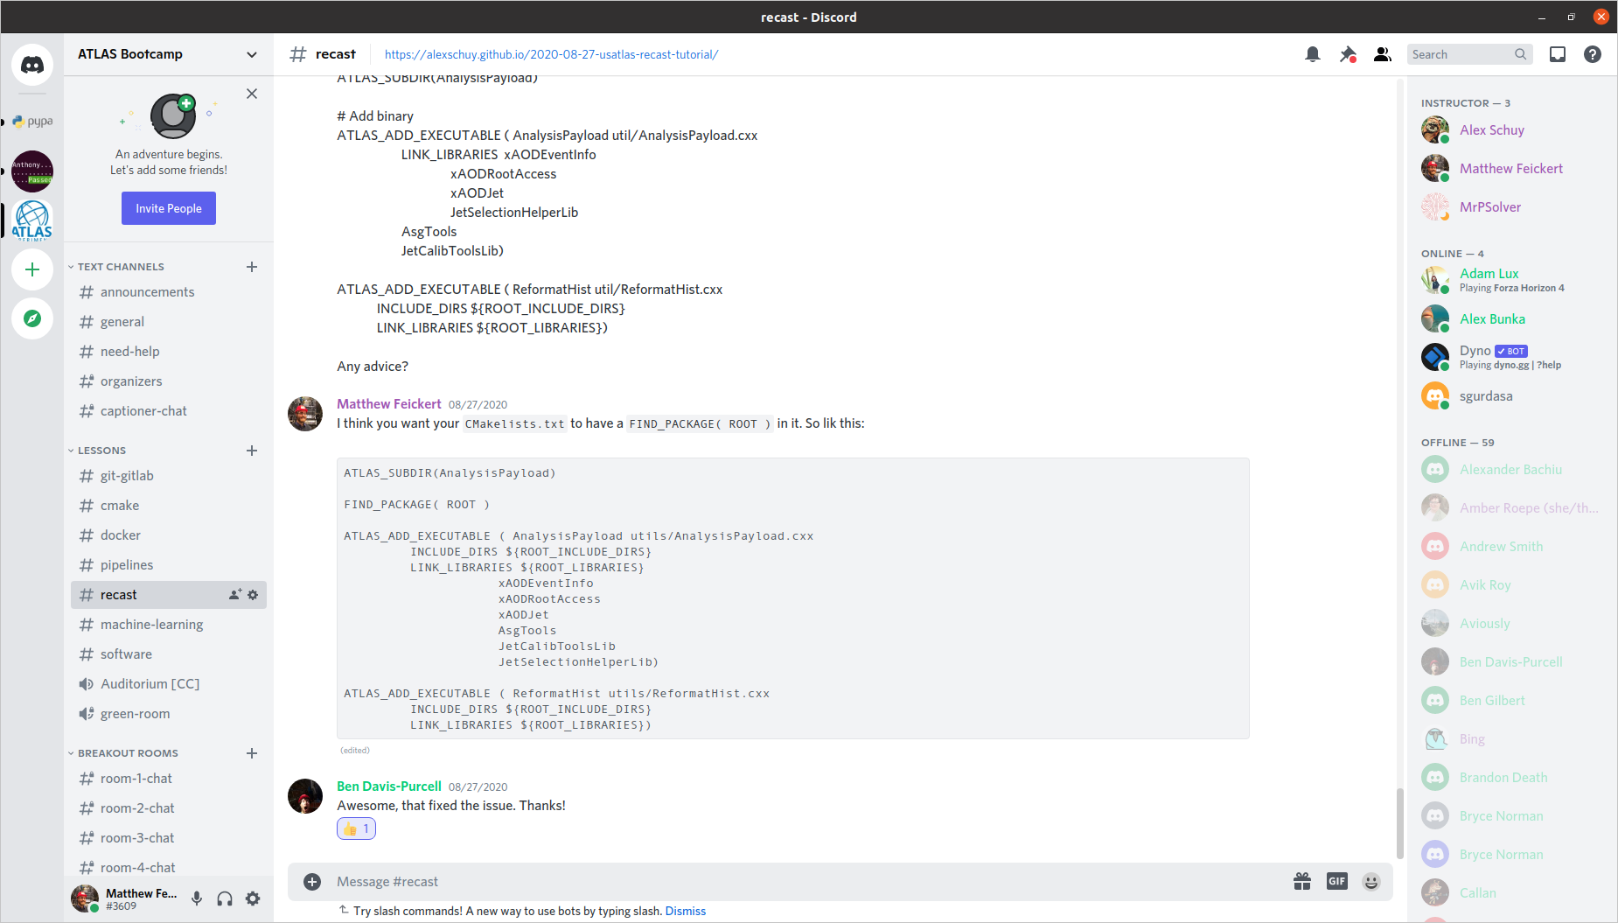
Task: Open Alex Schuy in member list
Action: (x=1512, y=130)
